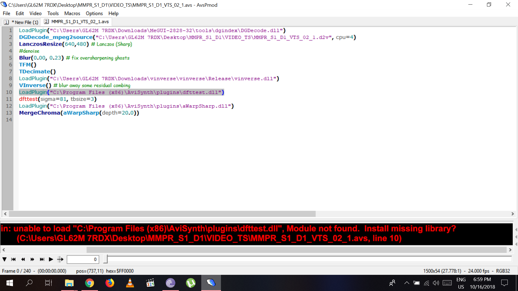Play the video preview
This screenshot has height=291, width=518.
click(x=51, y=259)
